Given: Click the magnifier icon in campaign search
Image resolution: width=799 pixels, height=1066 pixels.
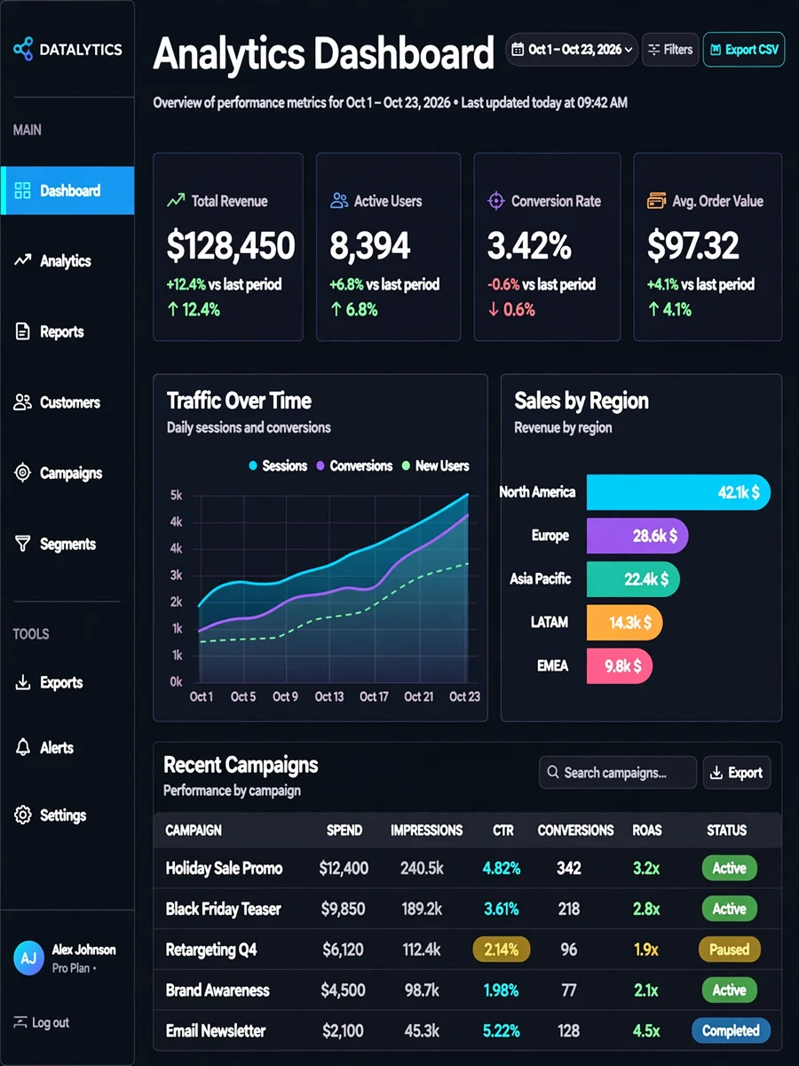Looking at the screenshot, I should [552, 773].
